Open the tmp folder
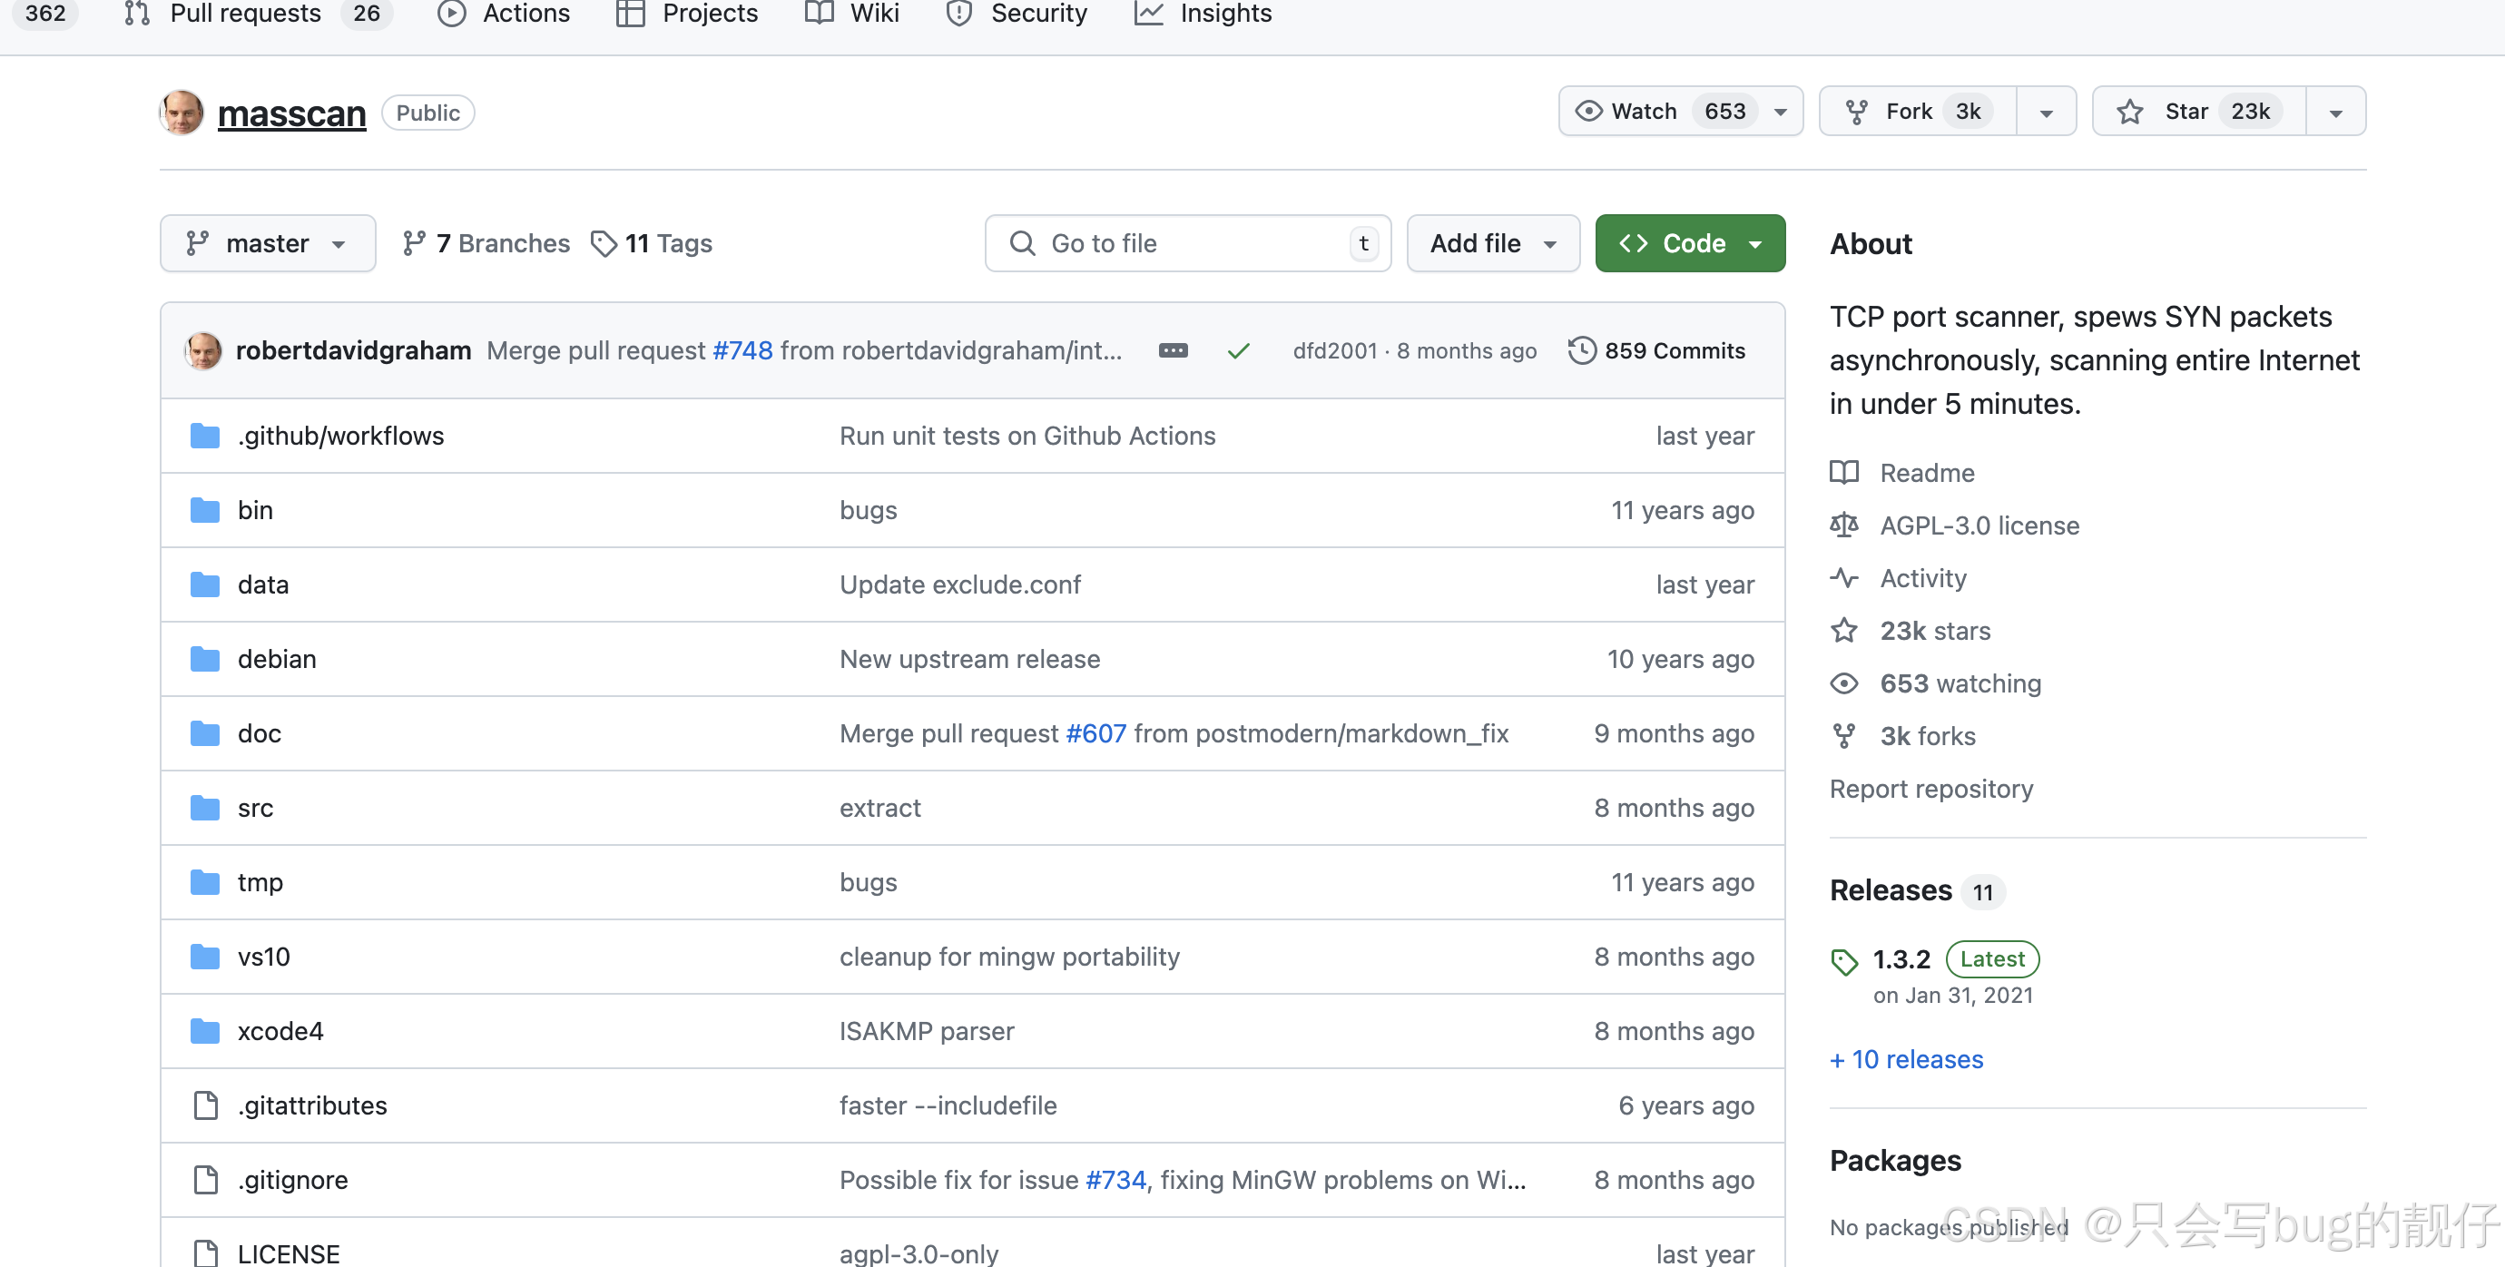Screen dimensions: 2505x1267 point(260,882)
